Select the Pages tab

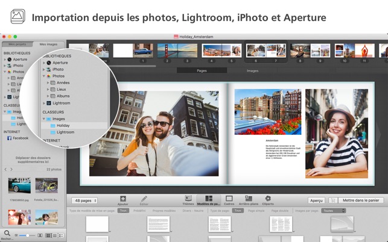pyautogui.click(x=202, y=70)
